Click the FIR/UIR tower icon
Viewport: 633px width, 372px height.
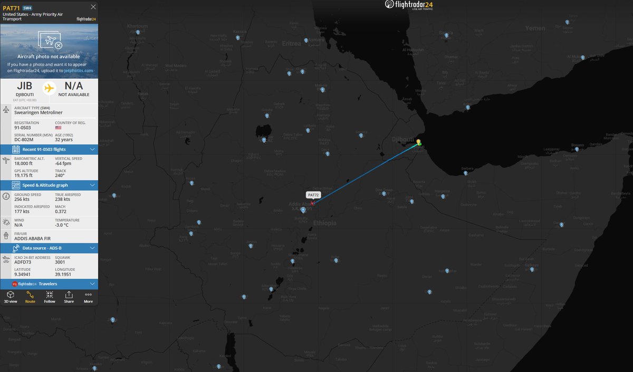tap(6, 236)
